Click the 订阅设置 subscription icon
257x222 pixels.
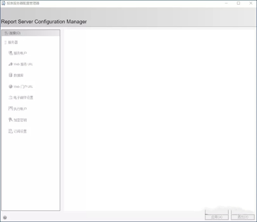(11, 131)
